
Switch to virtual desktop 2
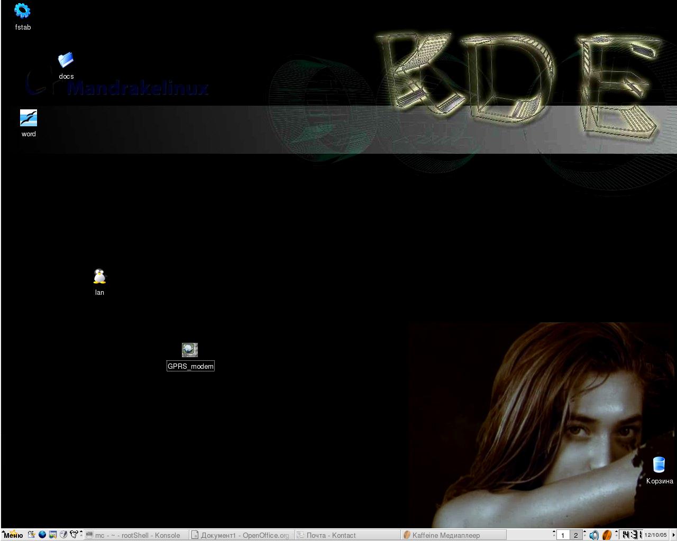pyautogui.click(x=576, y=535)
